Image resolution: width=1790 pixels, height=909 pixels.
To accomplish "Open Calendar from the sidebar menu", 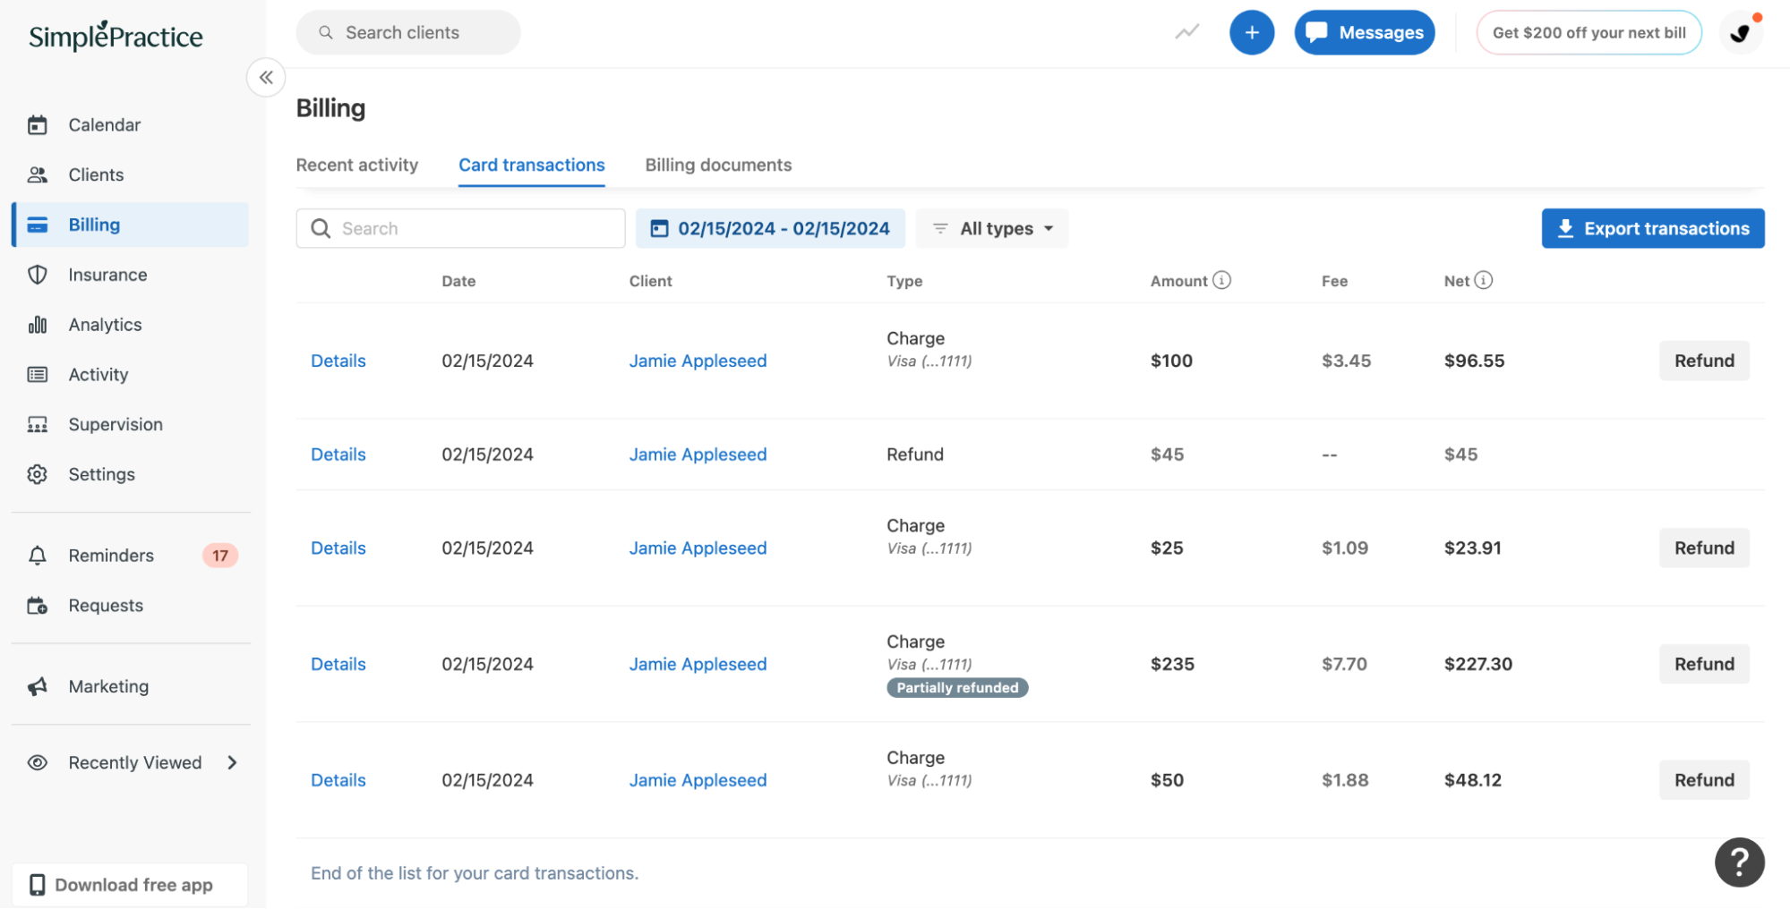I will tap(130, 125).
